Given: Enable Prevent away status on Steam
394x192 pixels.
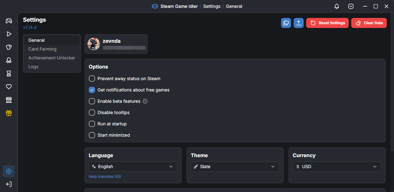Looking at the screenshot, I should pos(92,79).
